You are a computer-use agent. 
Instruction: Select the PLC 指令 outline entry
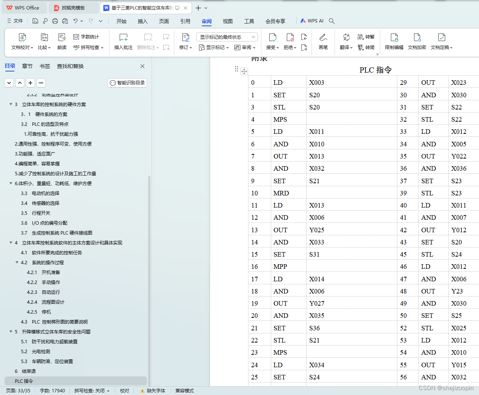tap(76, 381)
